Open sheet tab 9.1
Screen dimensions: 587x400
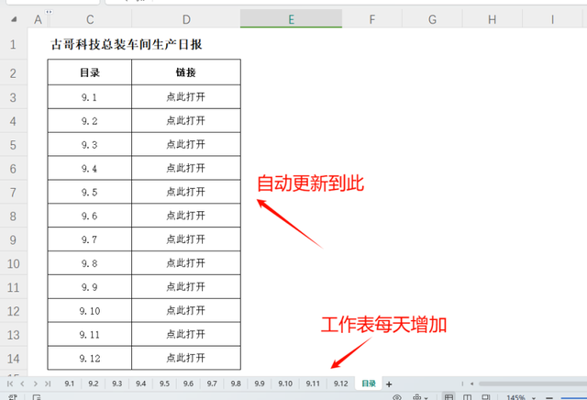[x=70, y=383]
